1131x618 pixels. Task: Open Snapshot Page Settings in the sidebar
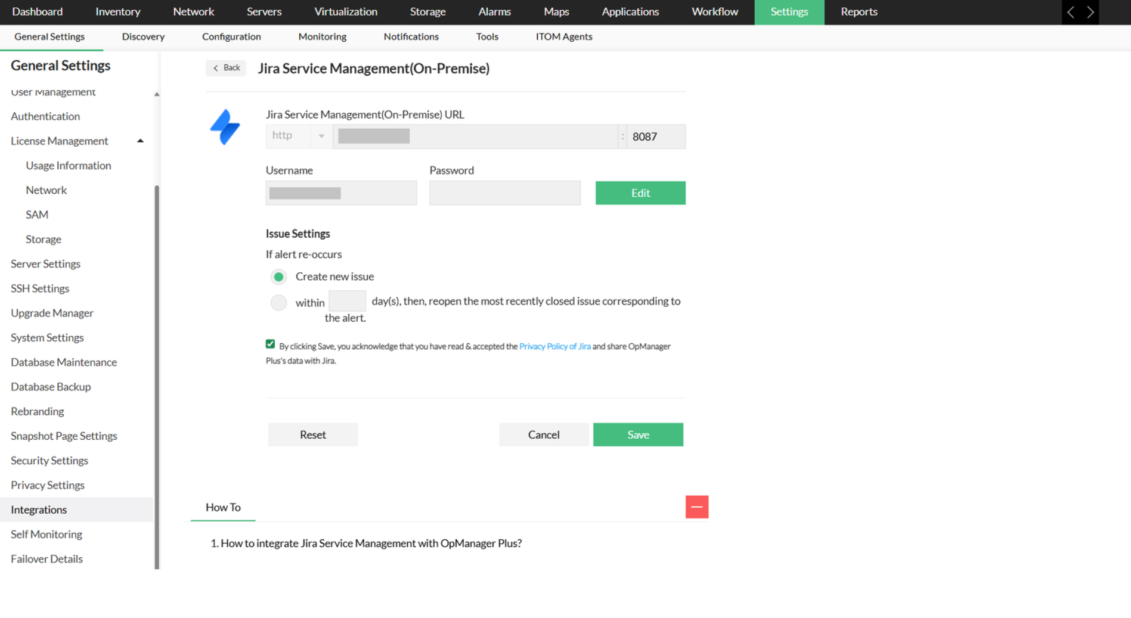pos(64,437)
